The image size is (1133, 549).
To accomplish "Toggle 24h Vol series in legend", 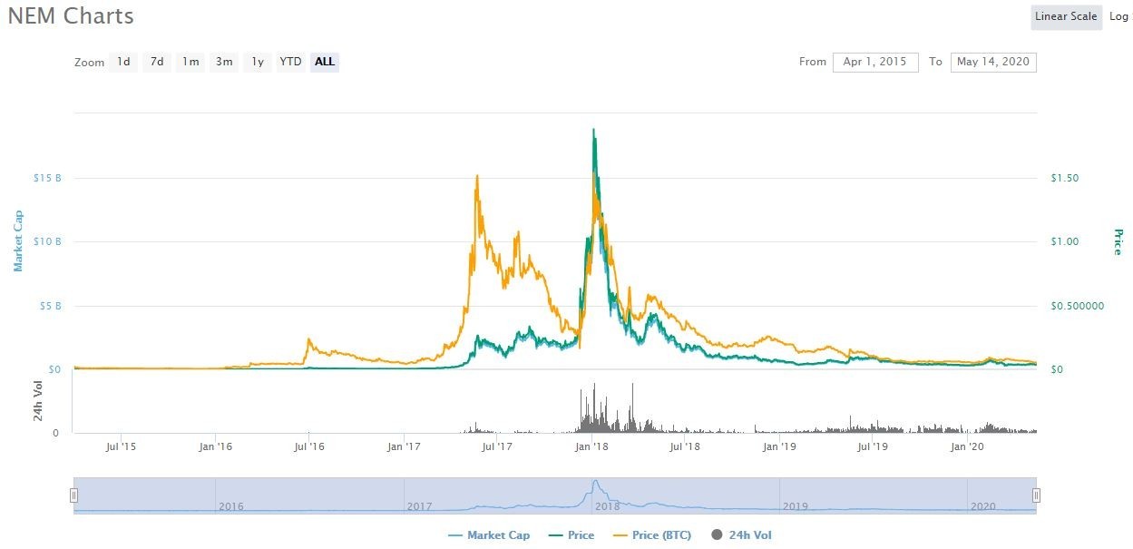I will pyautogui.click(x=741, y=535).
